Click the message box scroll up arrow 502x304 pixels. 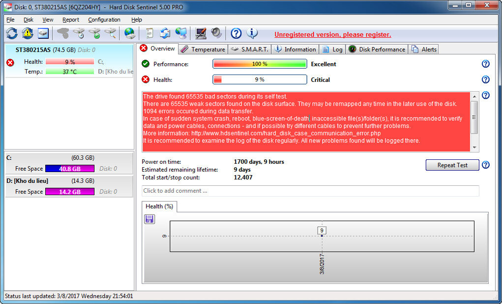pyautogui.click(x=474, y=96)
